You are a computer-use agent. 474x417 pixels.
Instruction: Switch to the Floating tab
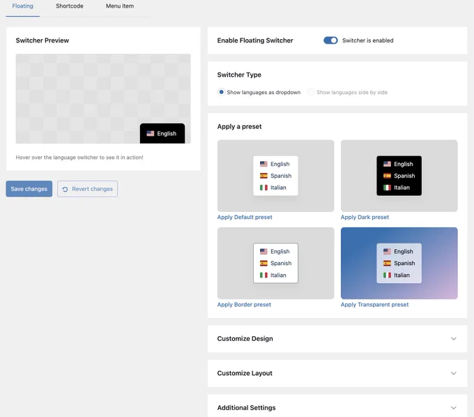(x=23, y=6)
